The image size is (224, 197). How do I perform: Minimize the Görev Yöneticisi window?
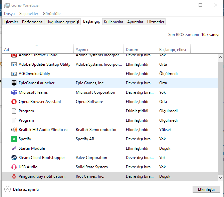click(185, 5)
